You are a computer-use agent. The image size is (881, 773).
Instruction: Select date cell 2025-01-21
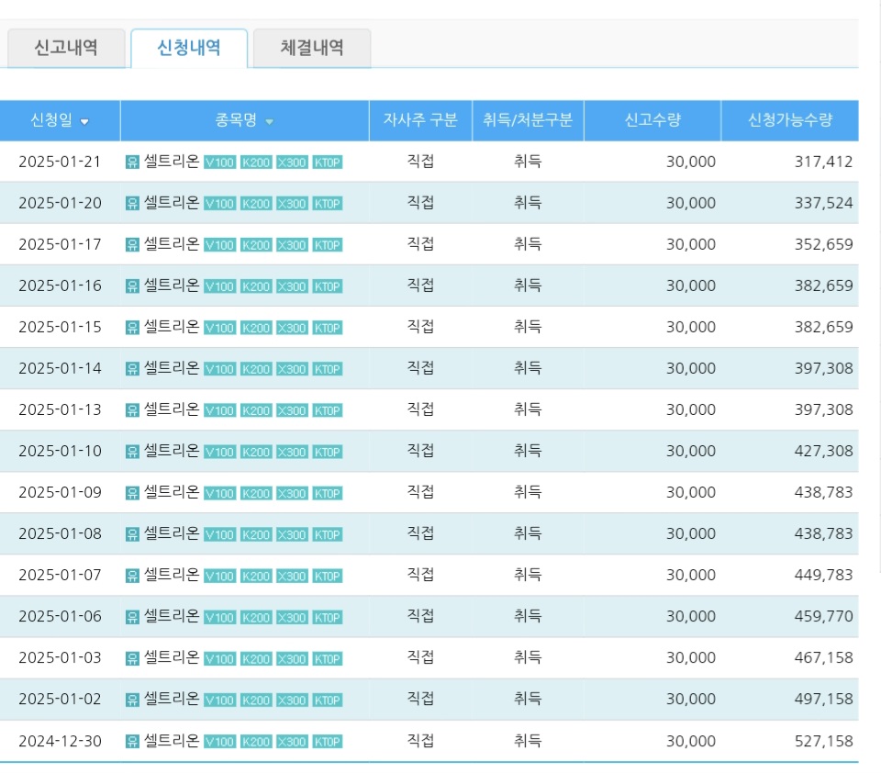click(61, 162)
